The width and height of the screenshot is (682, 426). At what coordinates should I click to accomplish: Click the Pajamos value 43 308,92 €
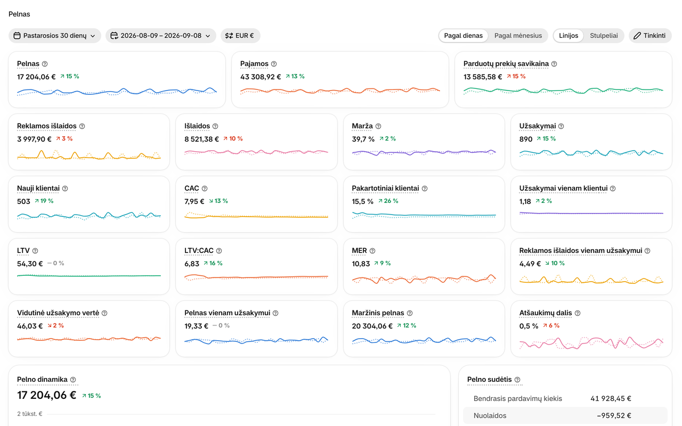(x=261, y=77)
